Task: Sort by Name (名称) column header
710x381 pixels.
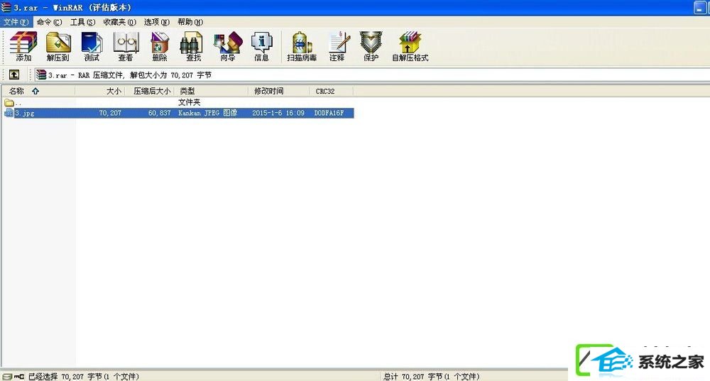Action: (x=38, y=91)
